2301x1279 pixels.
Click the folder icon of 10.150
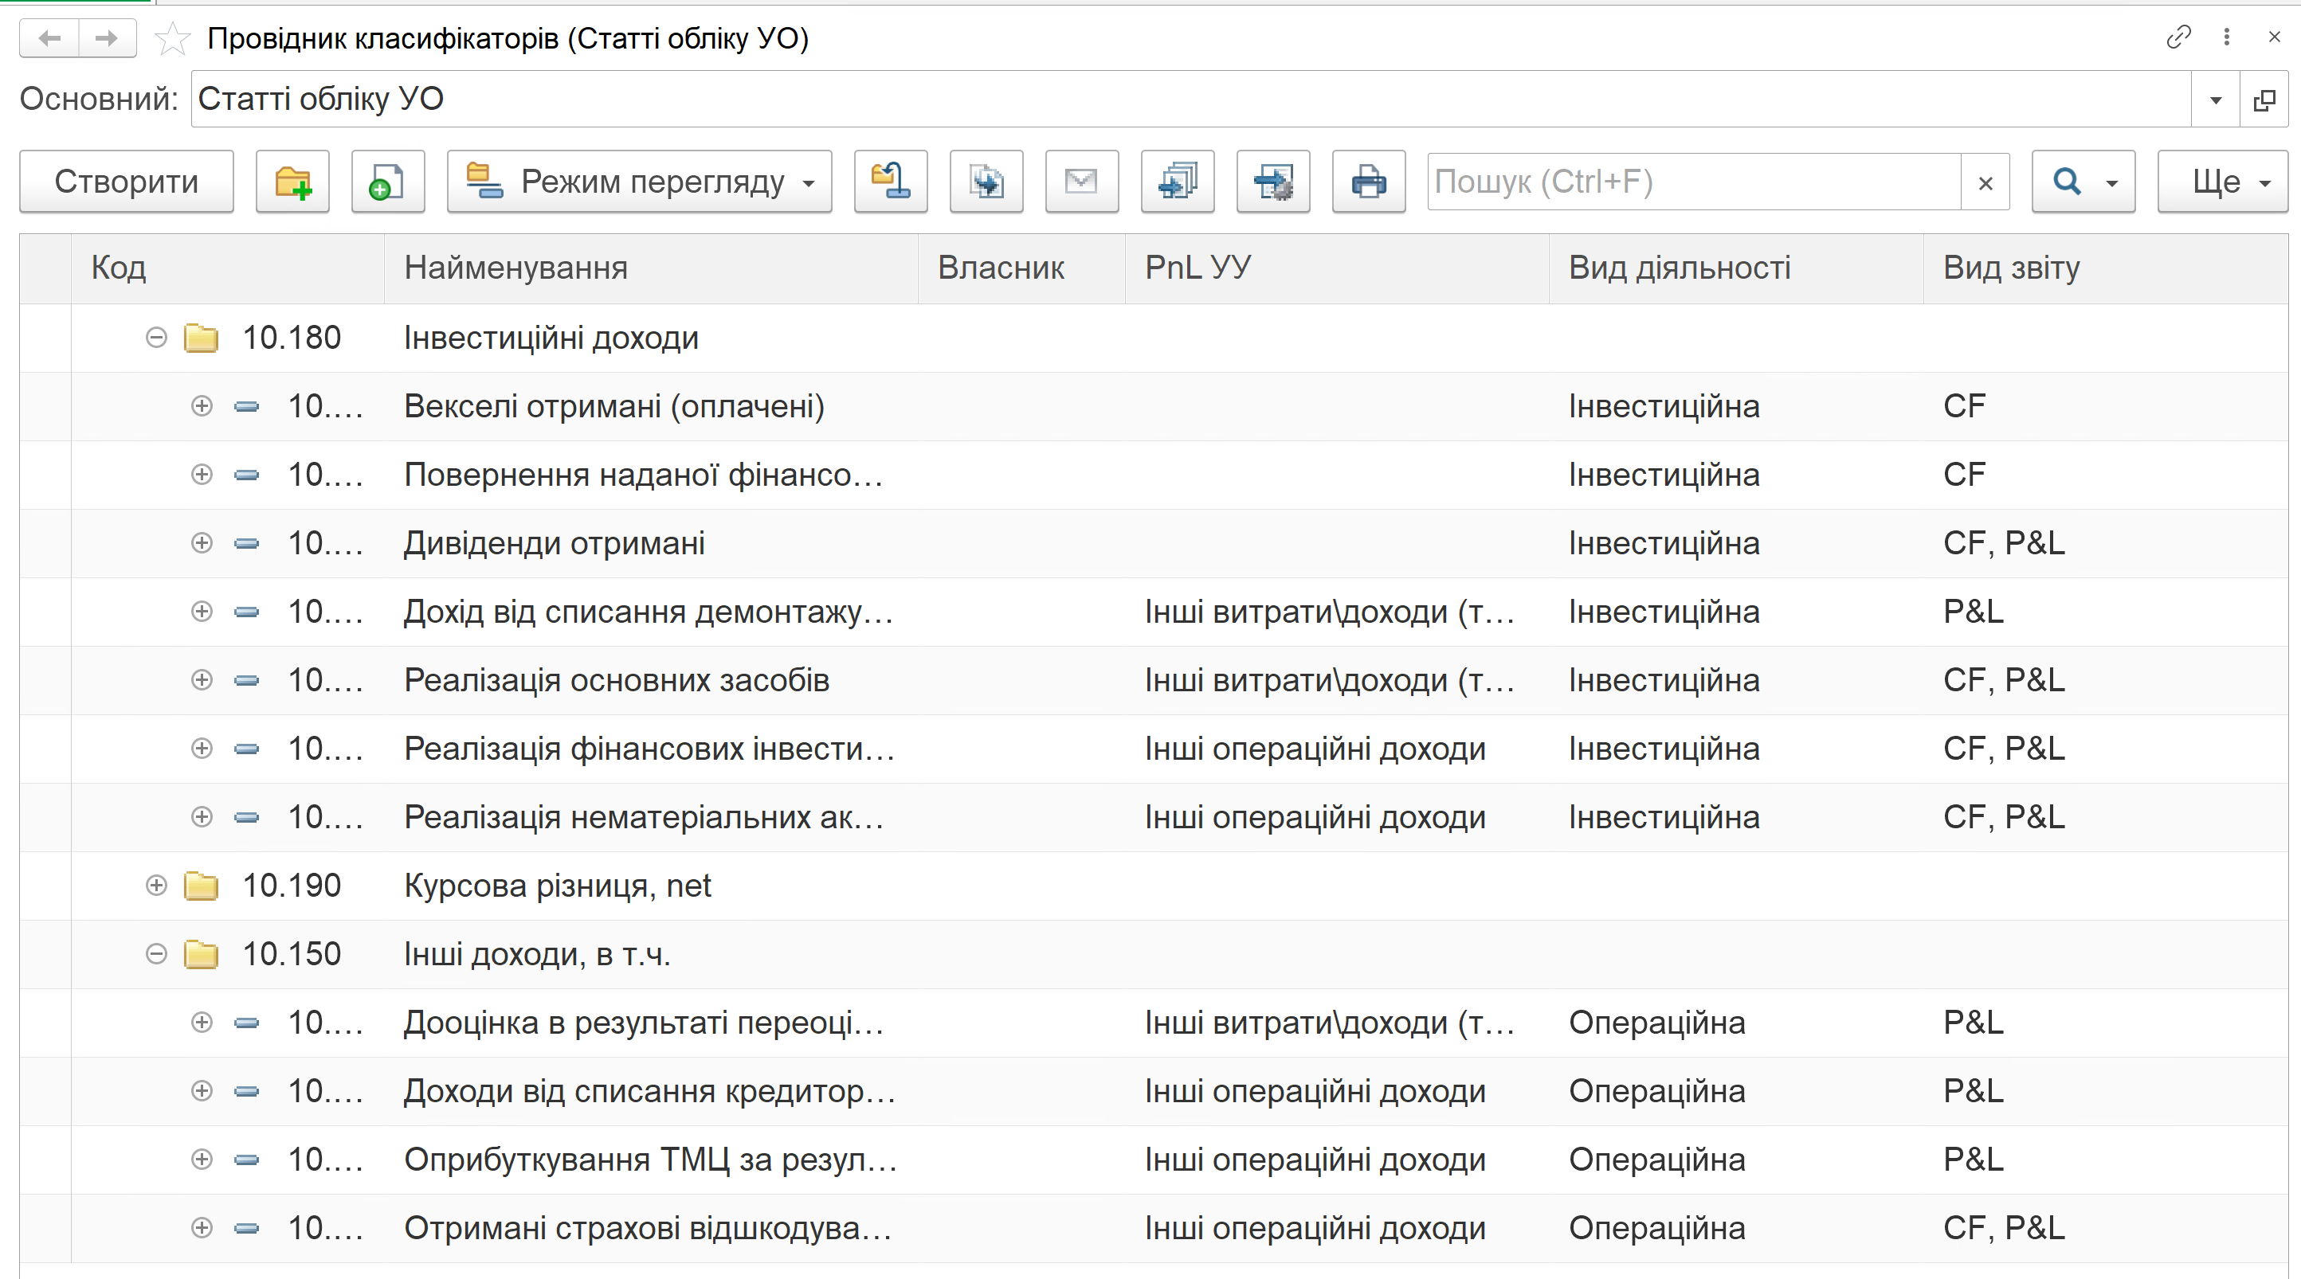click(x=201, y=955)
